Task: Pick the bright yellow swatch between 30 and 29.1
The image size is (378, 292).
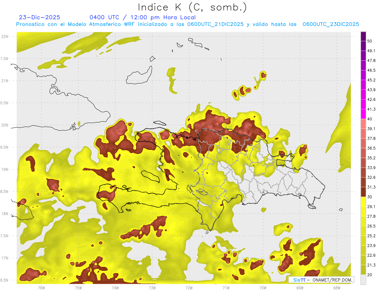Action: click(363, 202)
